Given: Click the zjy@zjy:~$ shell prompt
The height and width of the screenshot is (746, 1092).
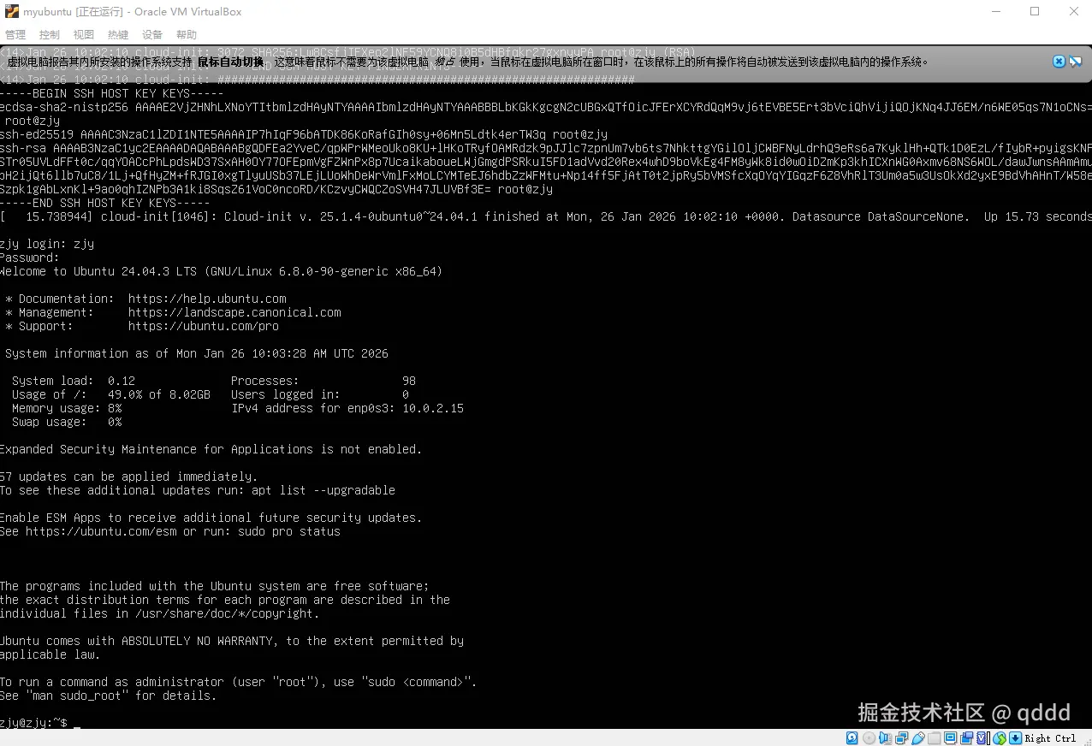Looking at the screenshot, I should (x=34, y=723).
